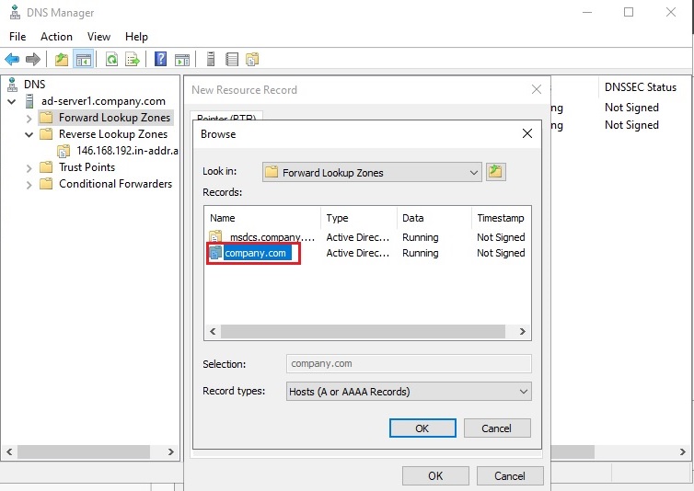Collapse Reverse Lookup Zones tree node
Screen dimensions: 694x491
29,134
